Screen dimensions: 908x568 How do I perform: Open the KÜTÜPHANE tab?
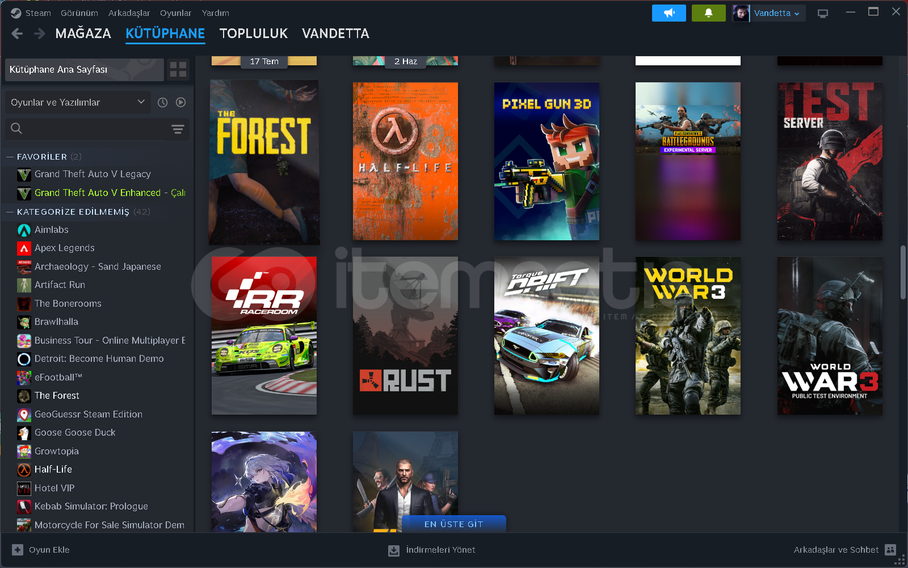165,34
